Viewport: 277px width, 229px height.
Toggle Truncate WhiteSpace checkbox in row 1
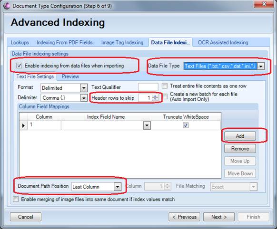click(x=186, y=125)
